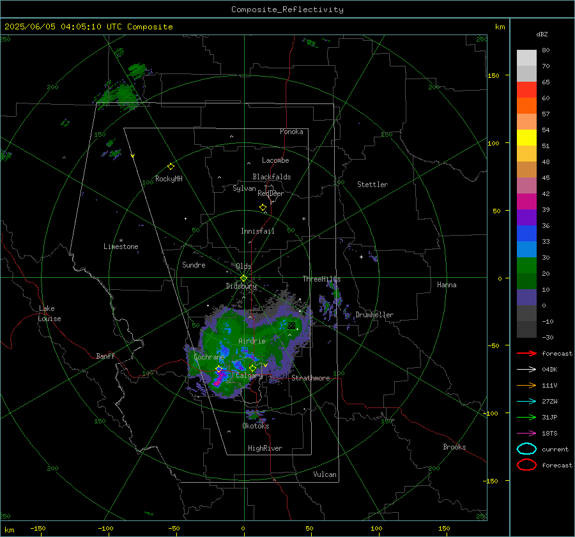Select the dark gray swatch above -30

(526, 329)
